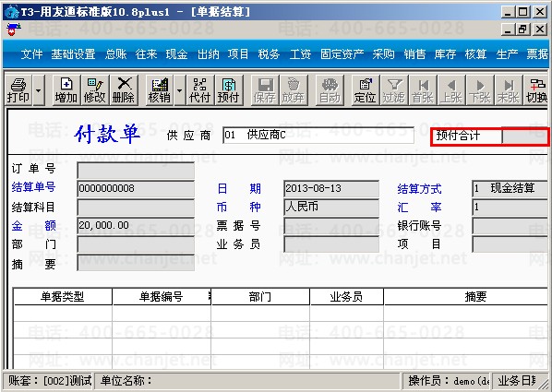Click the 操作员 demo status bar entry
Image resolution: width=552 pixels, height=392 pixels.
coord(447,381)
